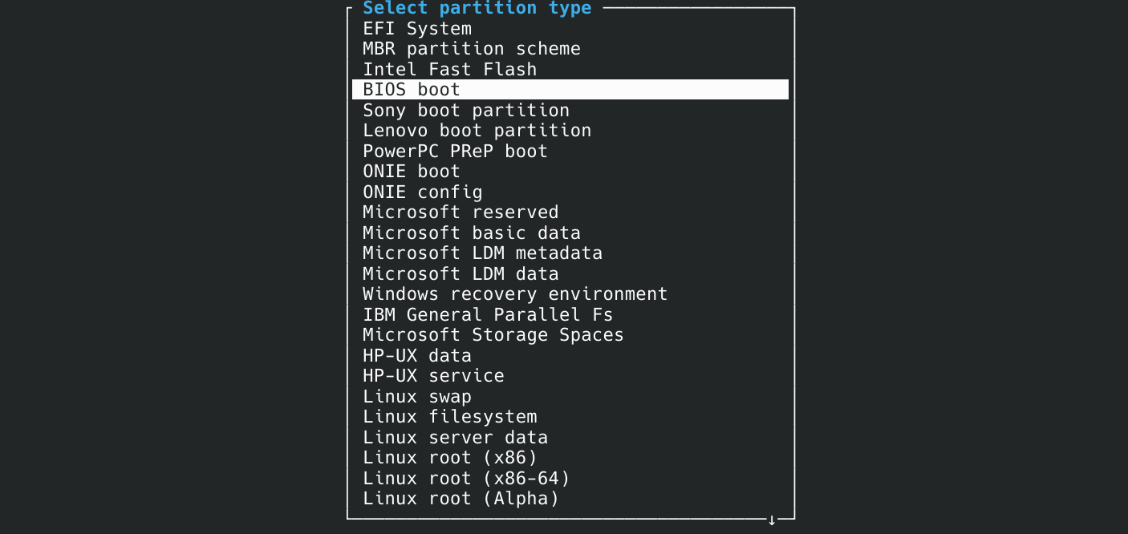Select Lenovo boot partition
This screenshot has height=534, width=1128.
477,130
